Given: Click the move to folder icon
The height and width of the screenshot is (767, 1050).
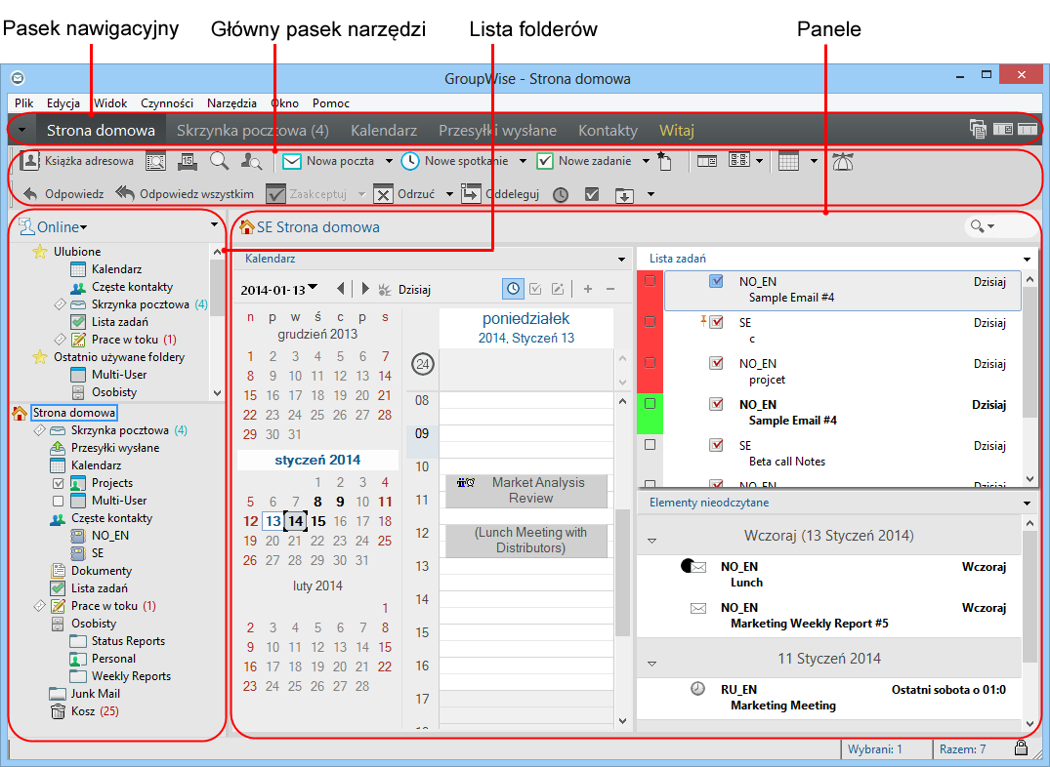Looking at the screenshot, I should 624,195.
